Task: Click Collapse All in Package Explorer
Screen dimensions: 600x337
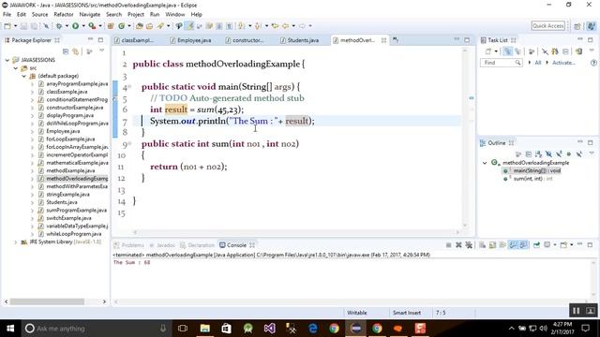Action: [x=66, y=51]
